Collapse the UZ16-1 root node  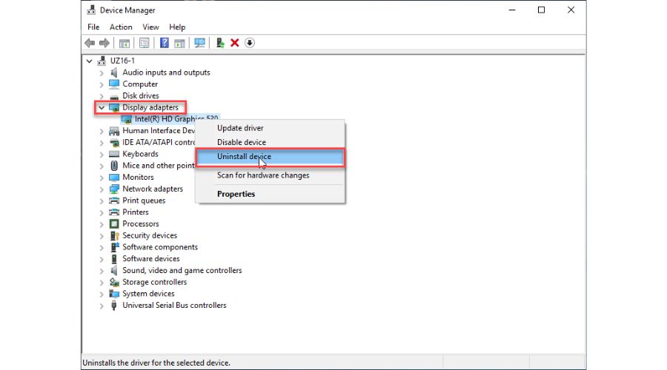[89, 61]
